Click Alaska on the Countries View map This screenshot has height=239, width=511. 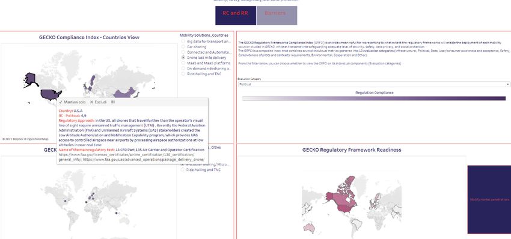pos(31,79)
